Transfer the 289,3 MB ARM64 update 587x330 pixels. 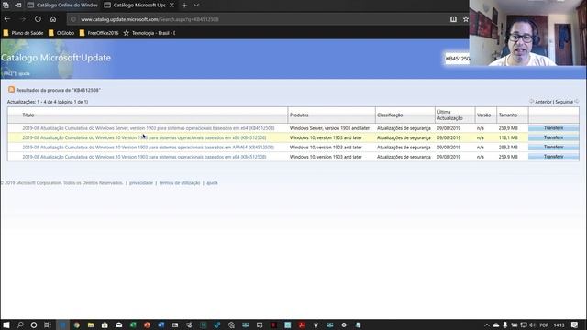553,147
